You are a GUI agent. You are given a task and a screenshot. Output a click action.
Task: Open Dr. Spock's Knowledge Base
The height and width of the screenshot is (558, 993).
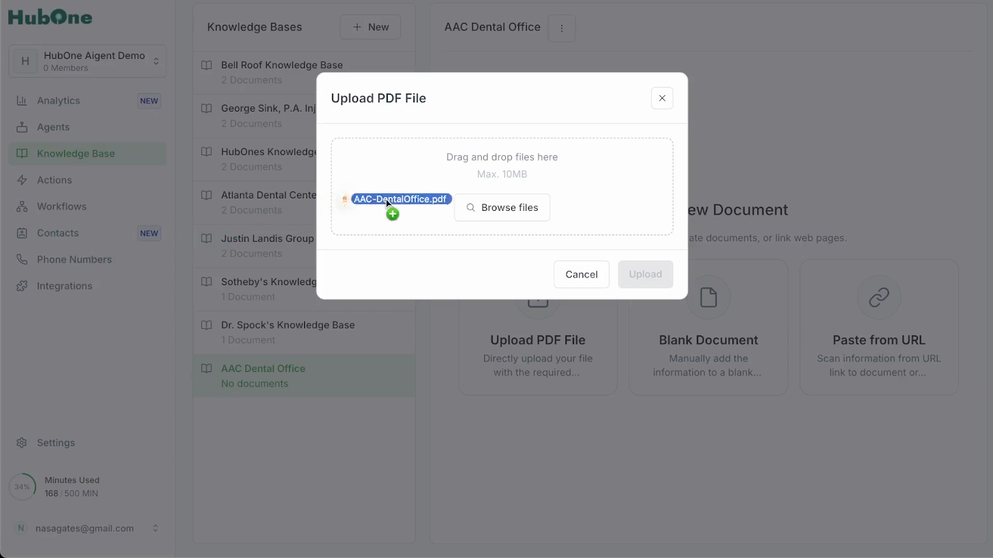pos(304,332)
